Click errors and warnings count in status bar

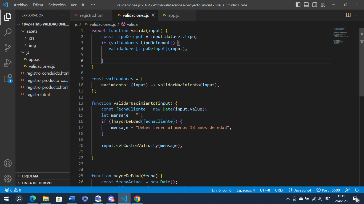[13, 190]
